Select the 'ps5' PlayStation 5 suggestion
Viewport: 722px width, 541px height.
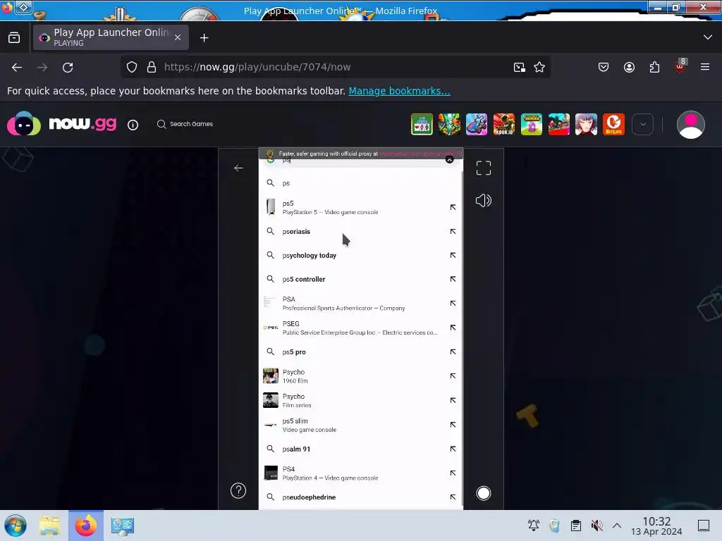point(361,208)
